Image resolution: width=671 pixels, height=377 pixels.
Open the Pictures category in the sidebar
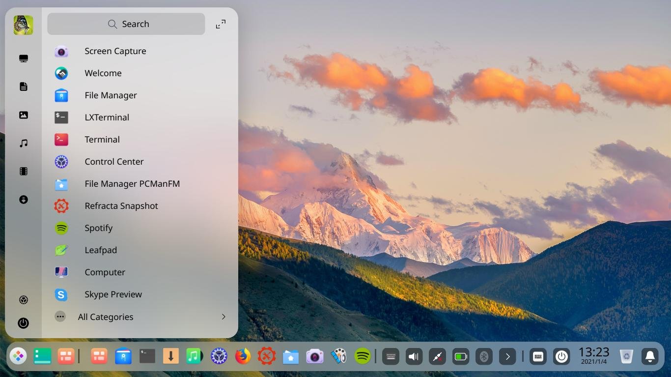(23, 115)
